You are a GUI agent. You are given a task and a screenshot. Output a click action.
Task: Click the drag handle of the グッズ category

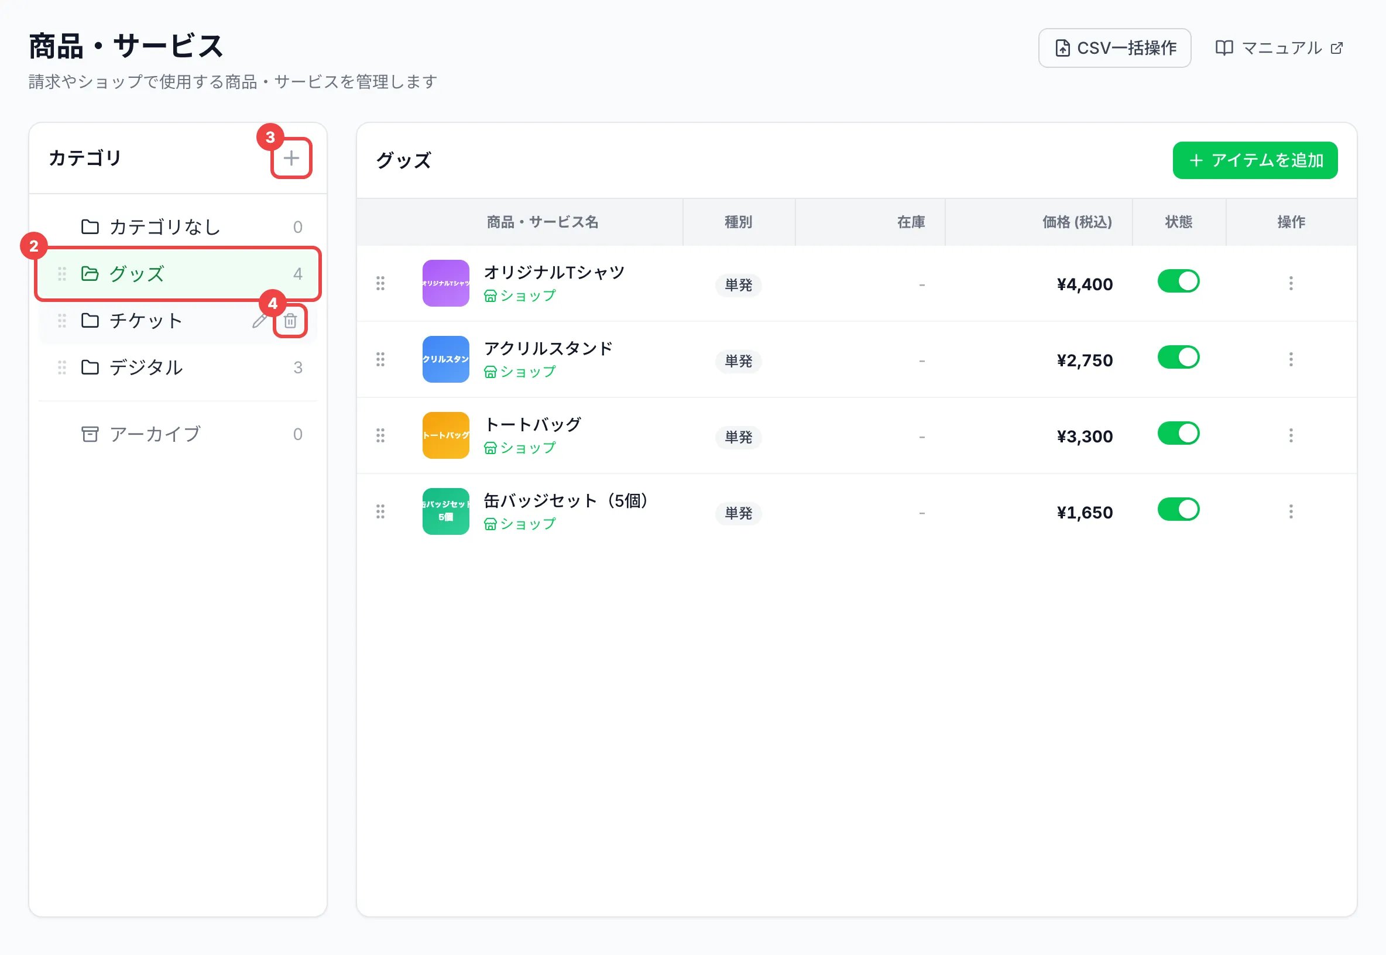tap(61, 274)
